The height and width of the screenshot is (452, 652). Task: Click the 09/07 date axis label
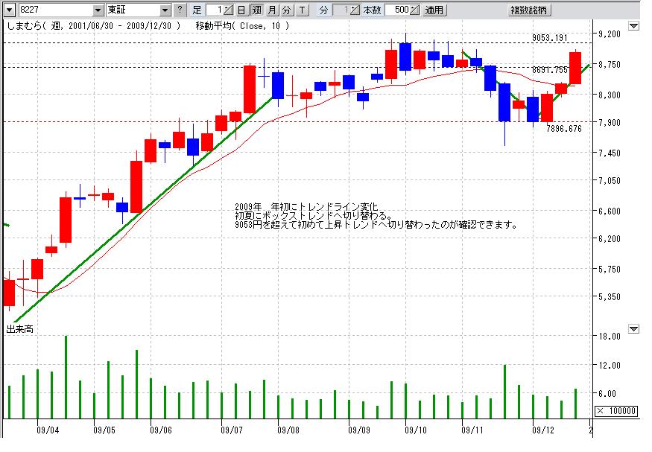click(x=232, y=430)
